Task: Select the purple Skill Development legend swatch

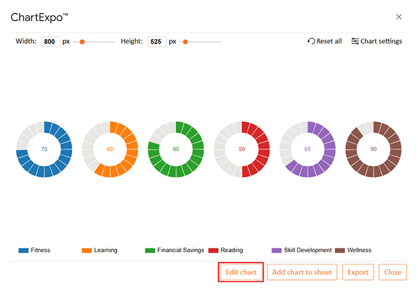Action: tap(277, 250)
